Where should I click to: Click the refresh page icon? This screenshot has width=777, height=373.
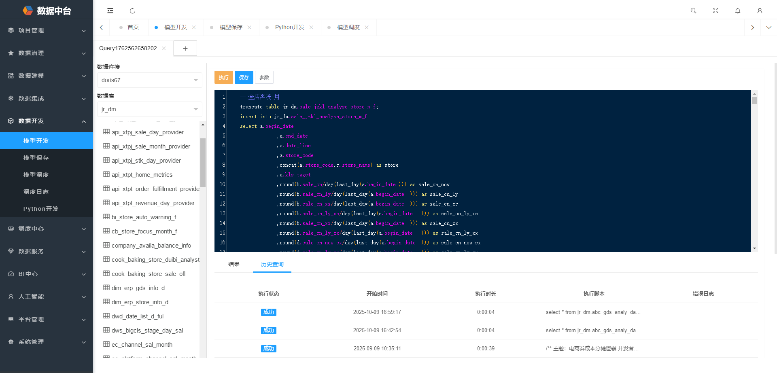click(x=132, y=11)
